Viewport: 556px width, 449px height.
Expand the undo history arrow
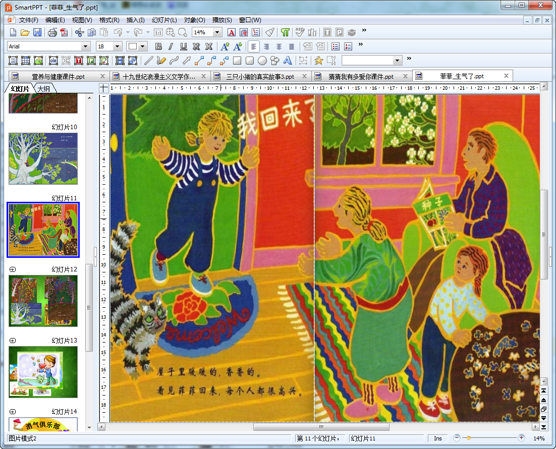(128, 33)
